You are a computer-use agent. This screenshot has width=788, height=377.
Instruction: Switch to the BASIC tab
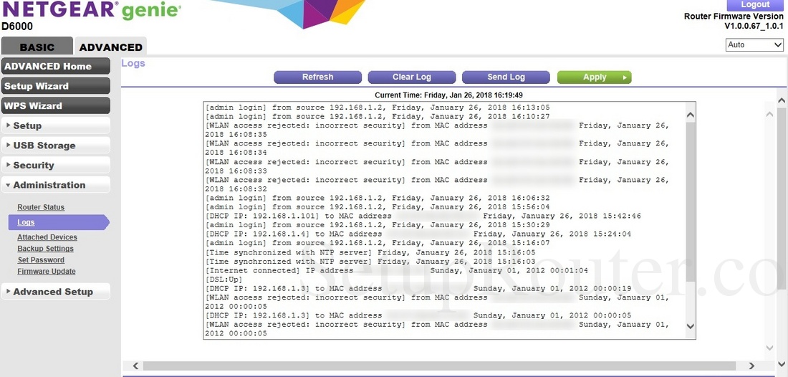pyautogui.click(x=37, y=47)
